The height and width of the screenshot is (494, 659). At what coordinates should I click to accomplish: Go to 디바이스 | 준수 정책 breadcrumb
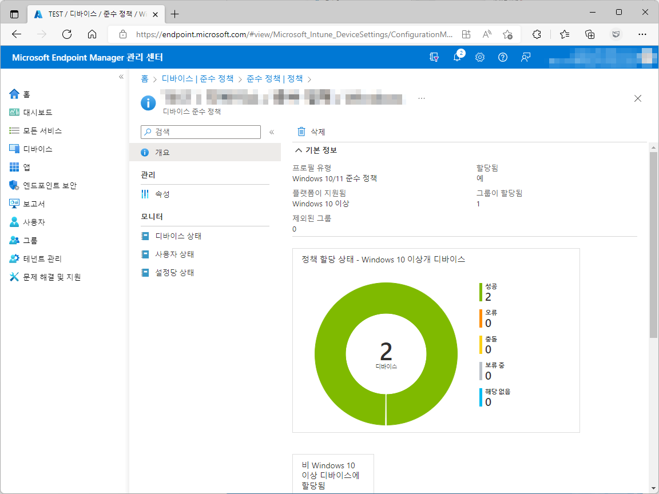(197, 79)
